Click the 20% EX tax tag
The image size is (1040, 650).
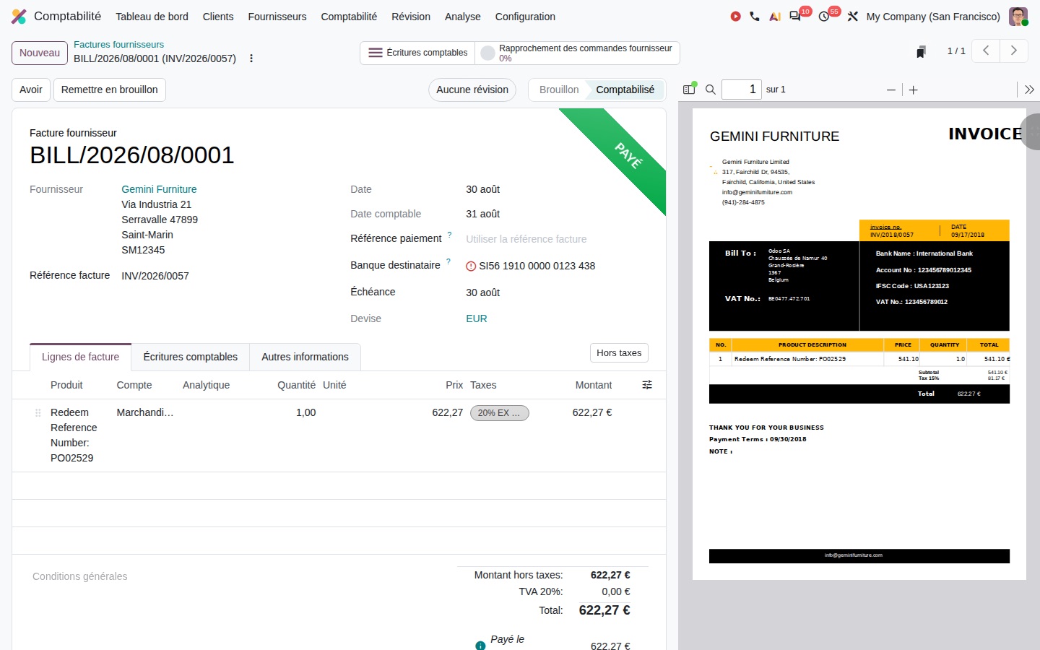(500, 413)
